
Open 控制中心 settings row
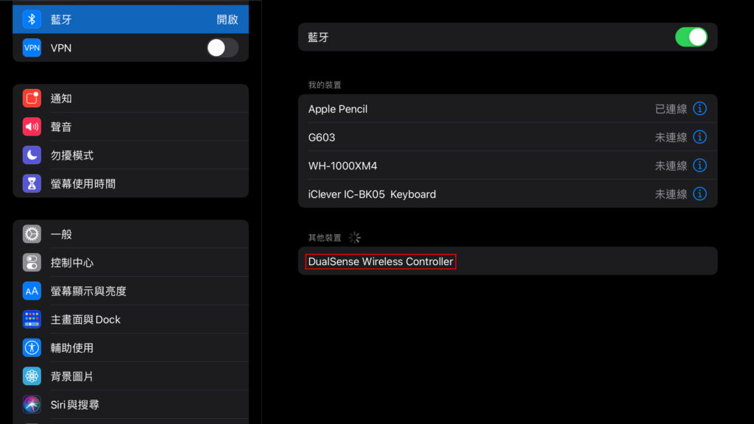[x=131, y=263]
